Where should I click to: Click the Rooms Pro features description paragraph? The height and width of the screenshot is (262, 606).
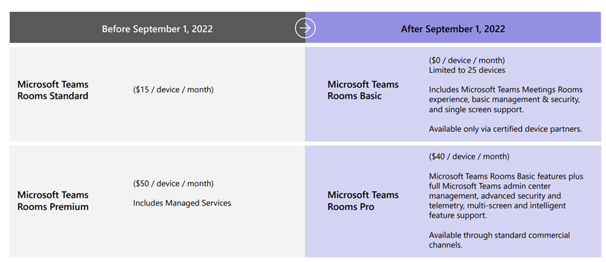pyautogui.click(x=506, y=196)
